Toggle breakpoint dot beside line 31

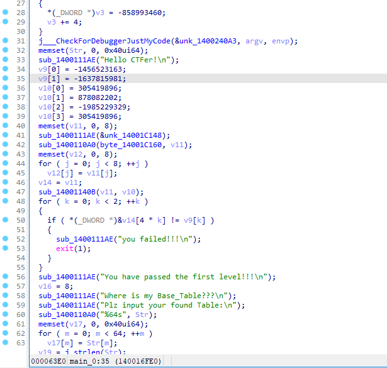point(5,42)
